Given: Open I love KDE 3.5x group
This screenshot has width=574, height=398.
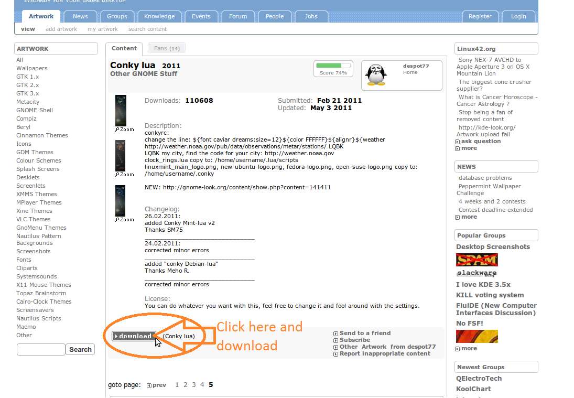Looking at the screenshot, I should coord(483,285).
